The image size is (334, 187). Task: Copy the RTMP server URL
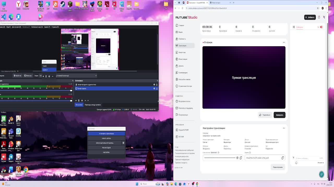(283, 158)
